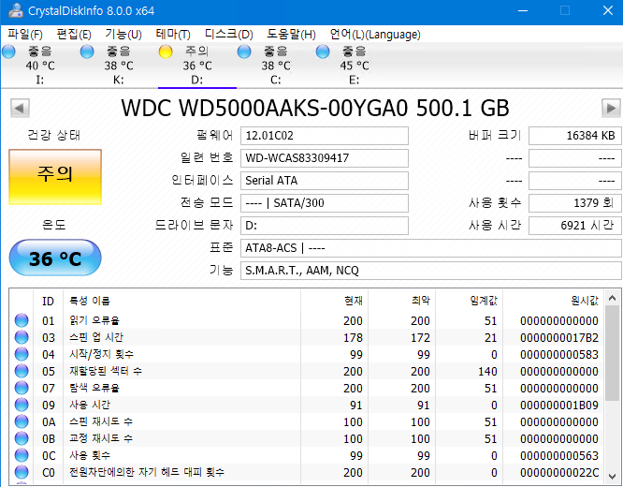
Task: Click raw value 00000000022C in row C0
Action: tap(559, 473)
